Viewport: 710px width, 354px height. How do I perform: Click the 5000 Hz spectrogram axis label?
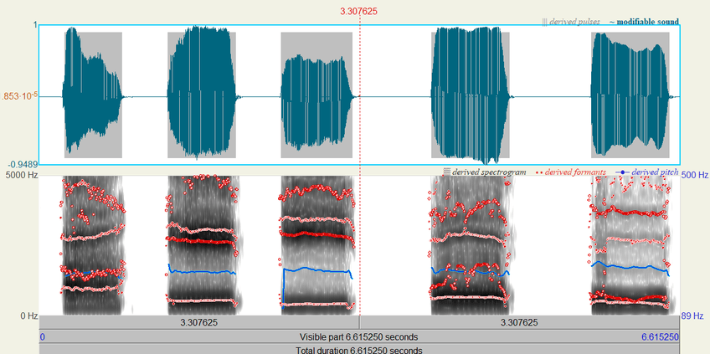(18, 176)
